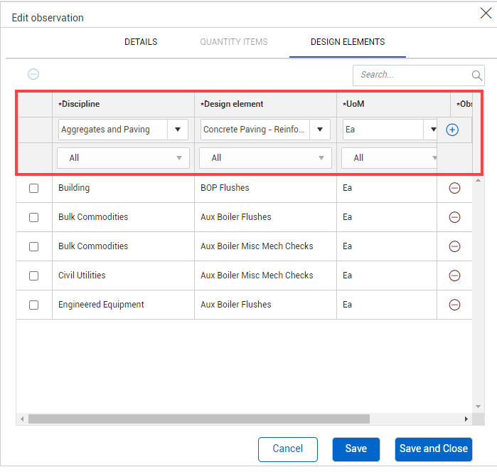Remove the Engineered Equipment row

(454, 305)
